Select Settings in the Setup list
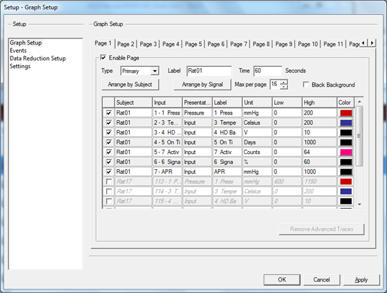The width and height of the screenshot is (387, 293). coord(22,66)
